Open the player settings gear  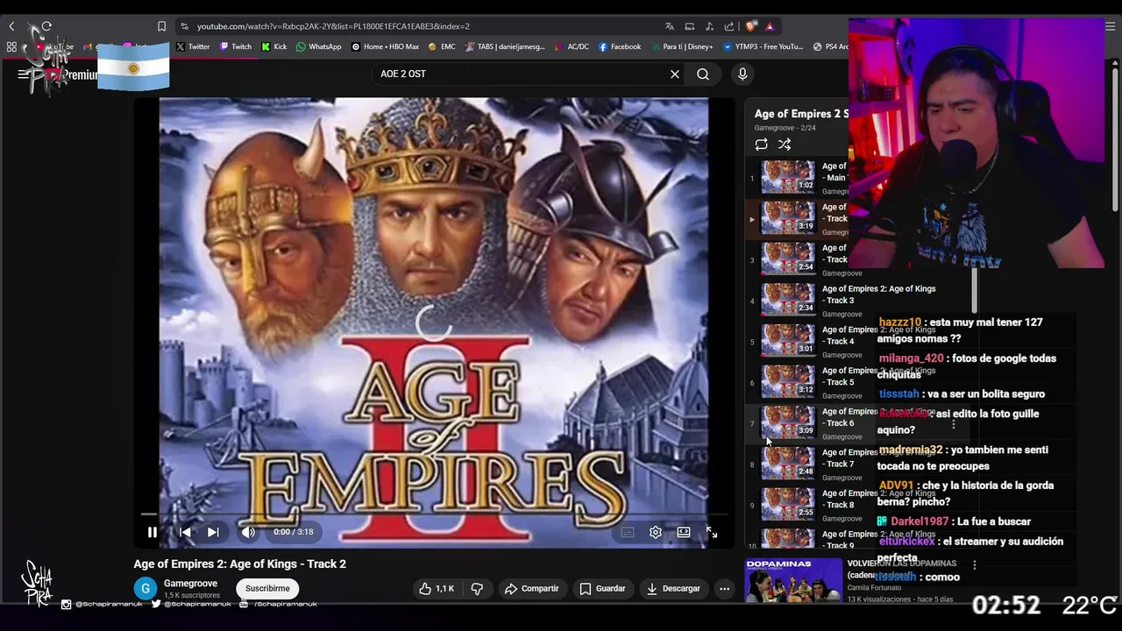click(x=656, y=532)
